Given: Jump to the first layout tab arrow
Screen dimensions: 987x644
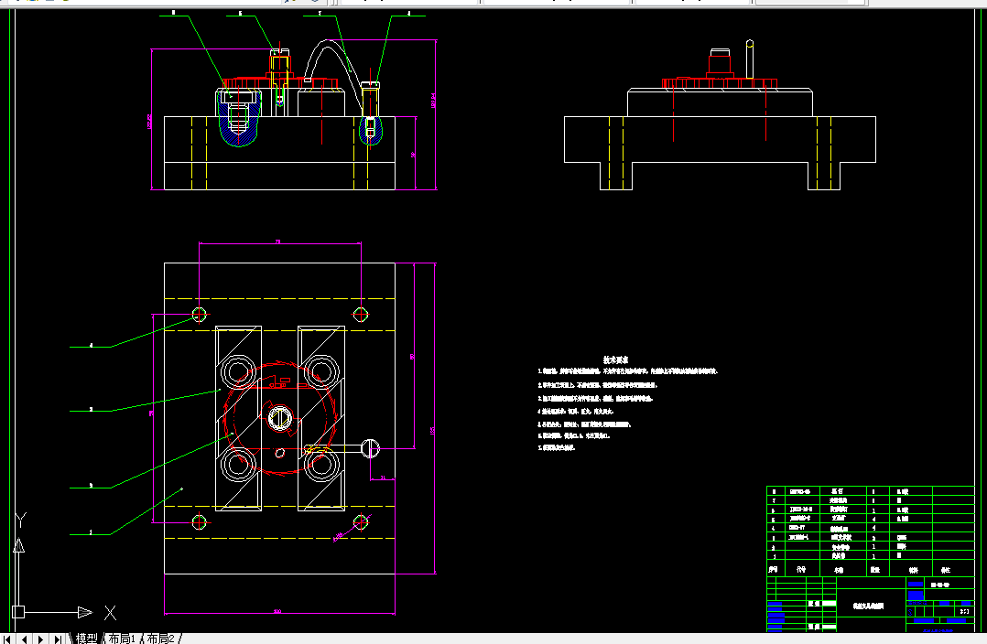Looking at the screenshot, I should (7, 639).
